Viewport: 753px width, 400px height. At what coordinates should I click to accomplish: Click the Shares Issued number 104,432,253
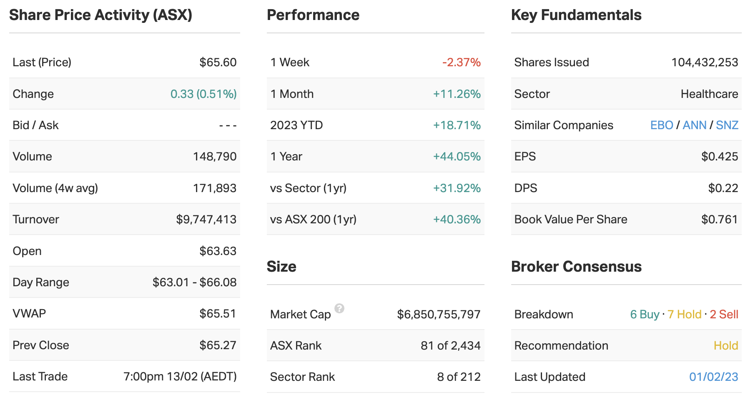point(705,62)
